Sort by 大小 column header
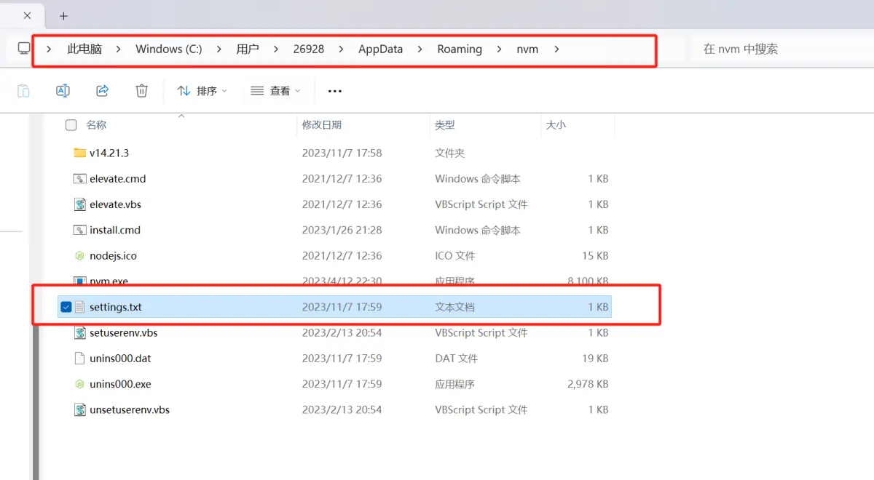The height and width of the screenshot is (480, 874). [x=556, y=125]
